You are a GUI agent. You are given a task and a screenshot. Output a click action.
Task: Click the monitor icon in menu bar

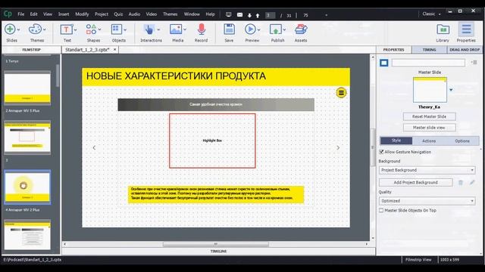tap(229, 15)
